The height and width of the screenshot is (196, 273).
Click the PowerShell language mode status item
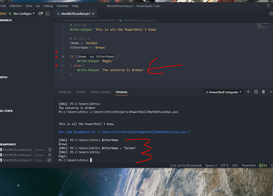point(249,165)
